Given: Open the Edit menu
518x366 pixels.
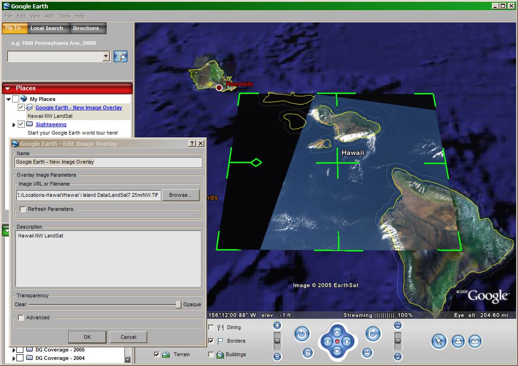Looking at the screenshot, I should click(x=21, y=16).
